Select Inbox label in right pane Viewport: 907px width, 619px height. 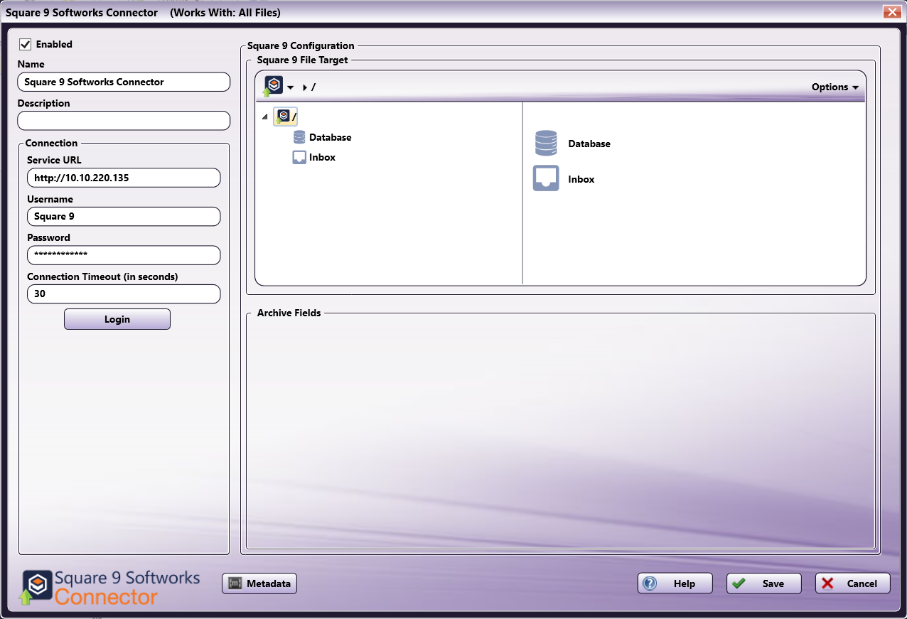pyautogui.click(x=581, y=179)
